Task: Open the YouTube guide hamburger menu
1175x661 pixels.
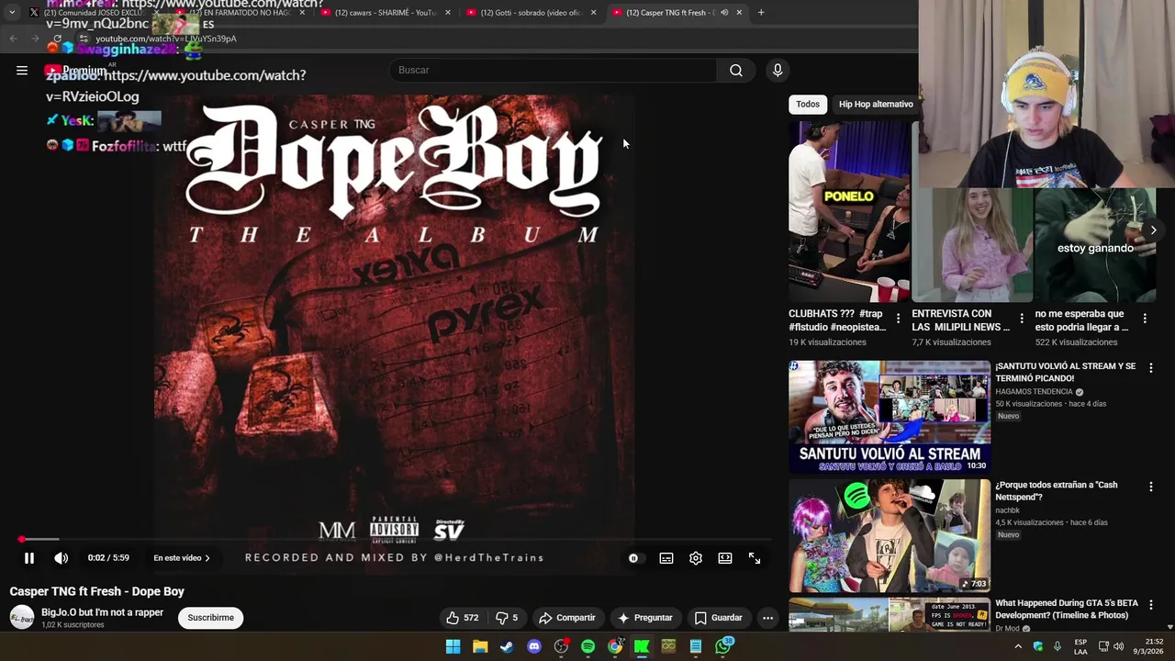Action: (22, 71)
